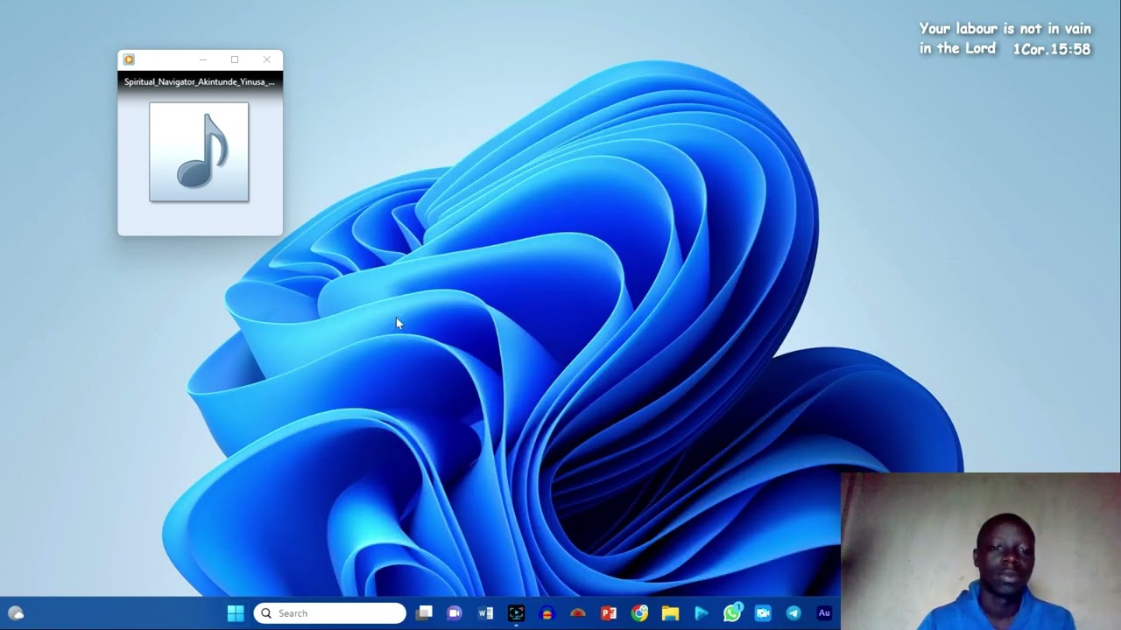Screen dimensions: 1121x630
Task: Open the blue and red round taskbar icon
Action: click(x=547, y=613)
